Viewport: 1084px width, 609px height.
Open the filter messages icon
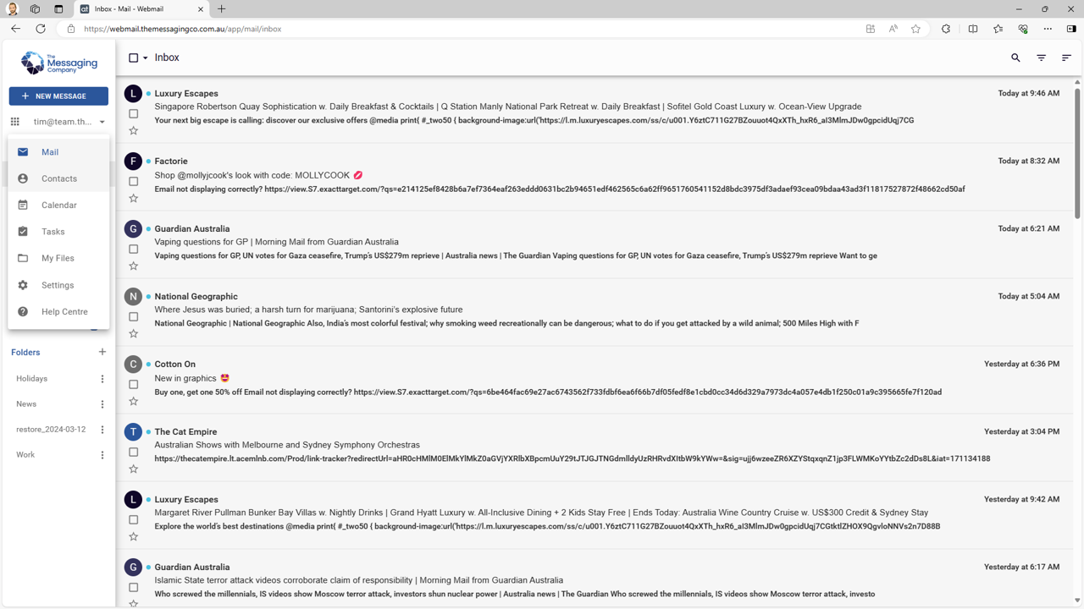1041,58
